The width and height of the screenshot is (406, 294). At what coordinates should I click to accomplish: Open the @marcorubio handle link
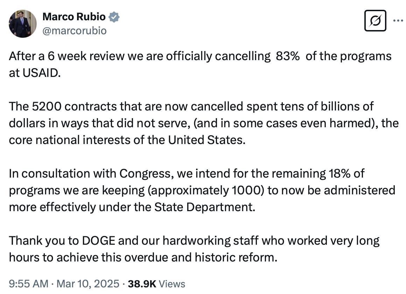click(x=74, y=31)
